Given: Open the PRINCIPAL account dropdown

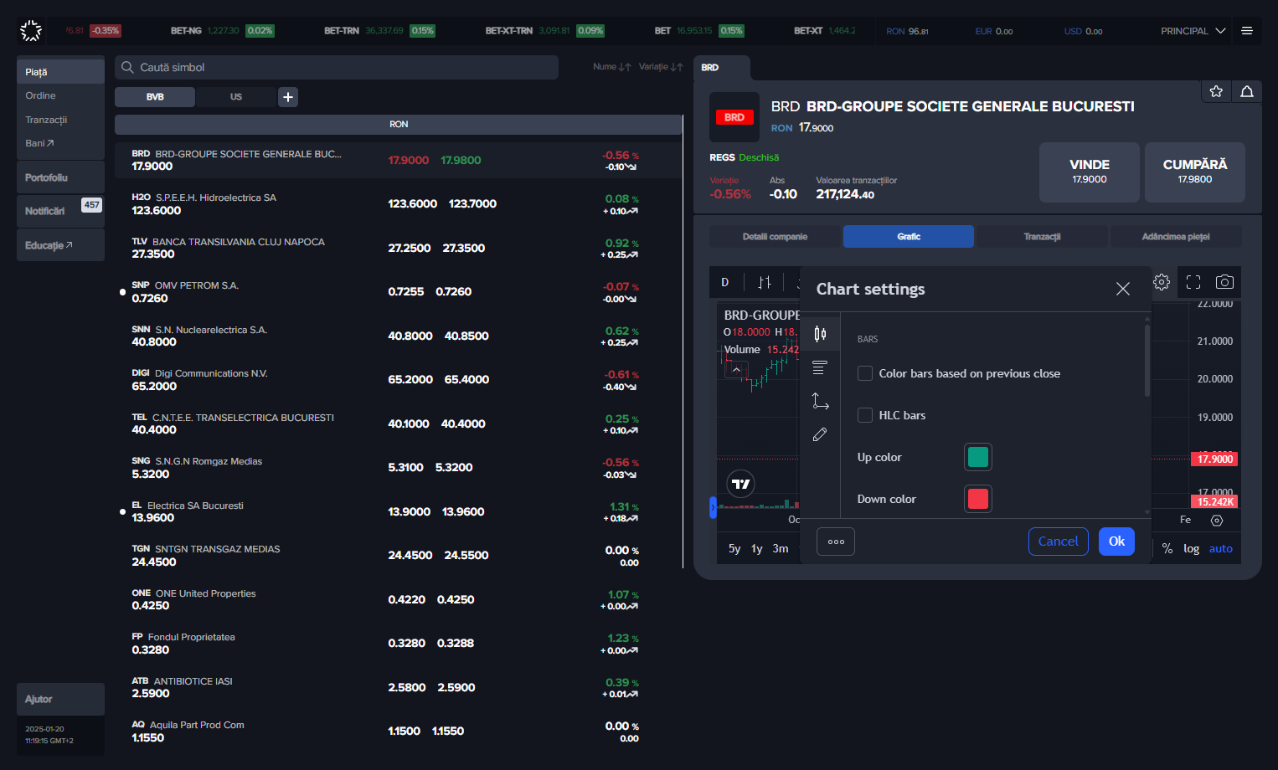Looking at the screenshot, I should 1193,31.
